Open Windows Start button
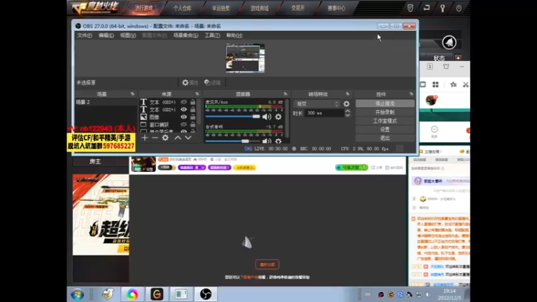537x302 pixels. [x=77, y=295]
